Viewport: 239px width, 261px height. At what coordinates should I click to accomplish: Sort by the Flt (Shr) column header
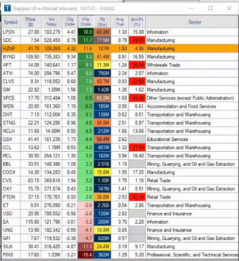[x=102, y=22]
